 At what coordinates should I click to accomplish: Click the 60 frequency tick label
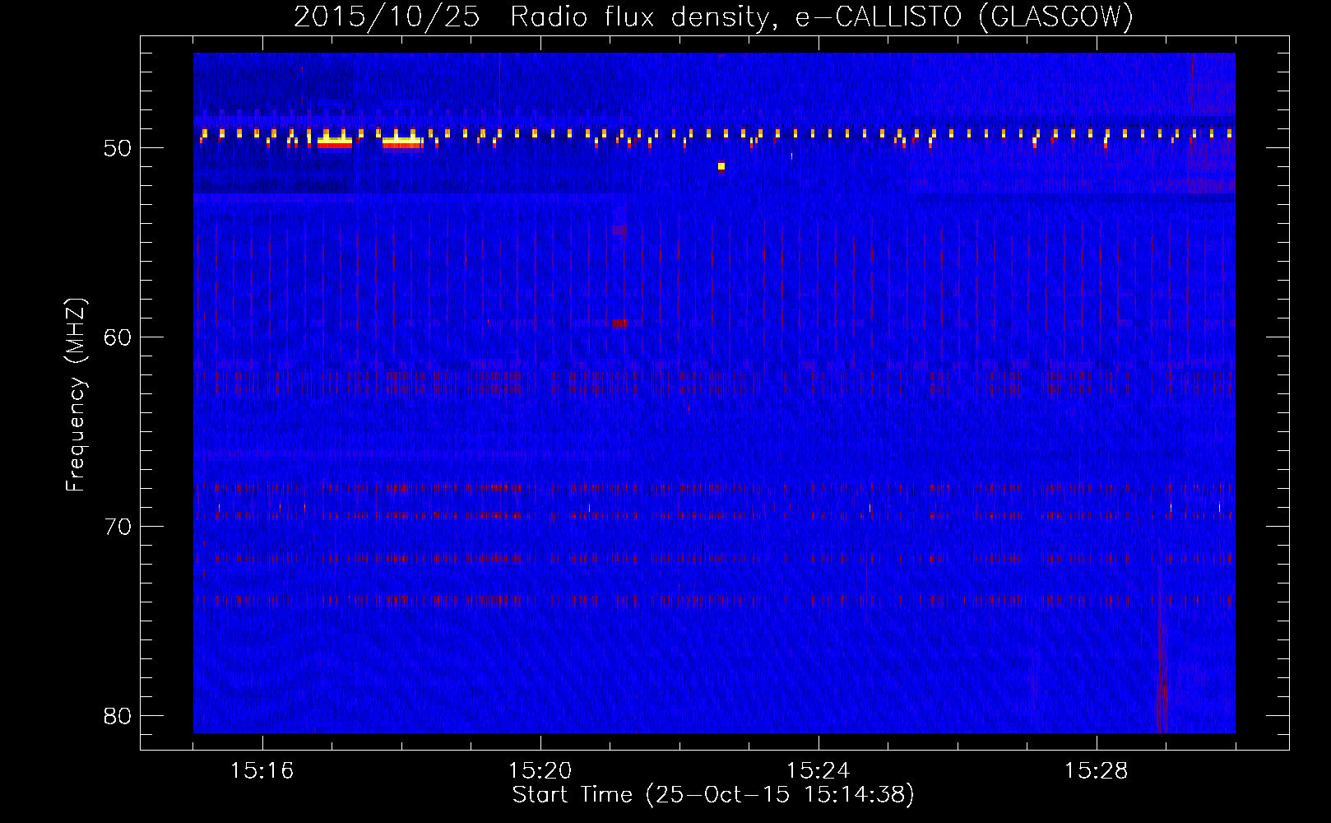(x=118, y=337)
